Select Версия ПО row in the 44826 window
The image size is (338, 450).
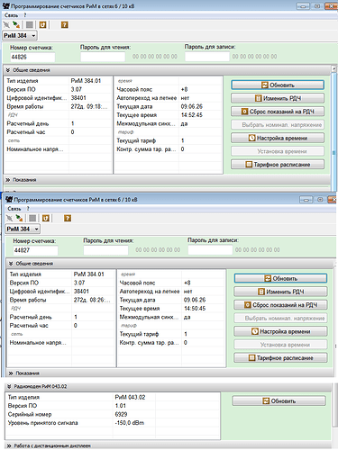pyautogui.click(x=59, y=89)
